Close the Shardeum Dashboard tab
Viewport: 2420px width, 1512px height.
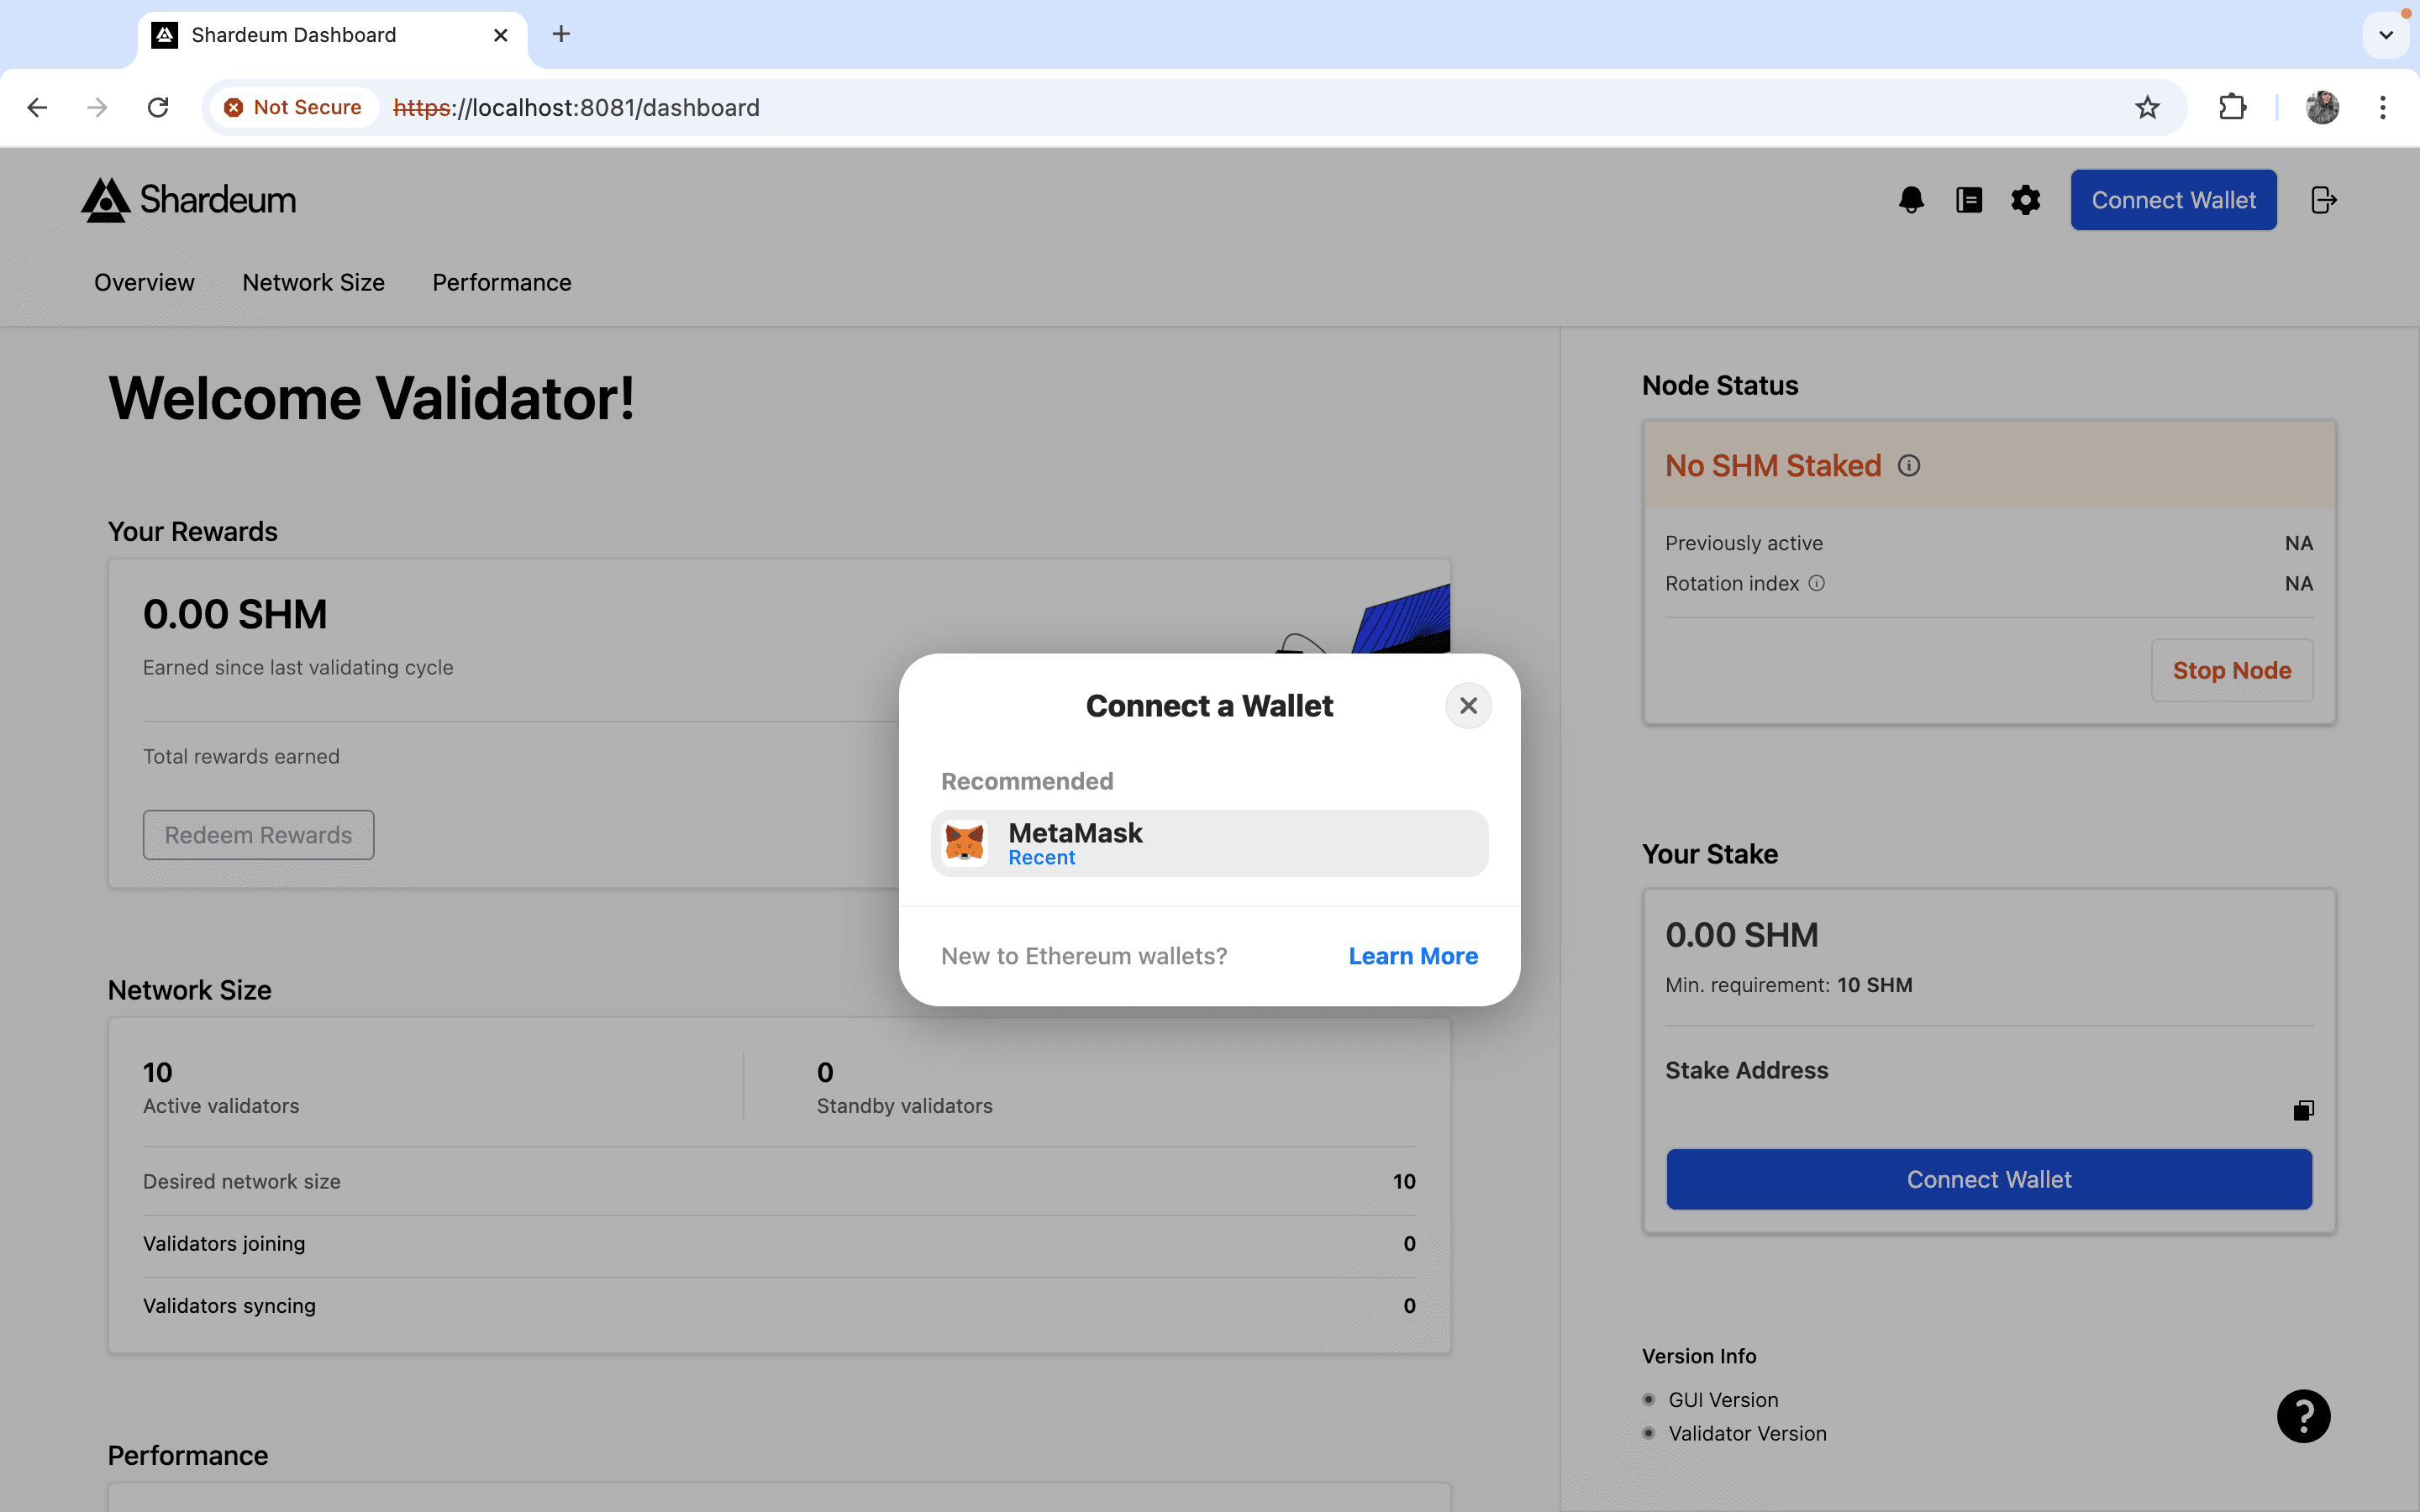(501, 35)
